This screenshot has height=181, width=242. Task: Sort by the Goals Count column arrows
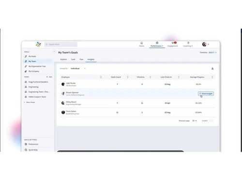coord(128,77)
